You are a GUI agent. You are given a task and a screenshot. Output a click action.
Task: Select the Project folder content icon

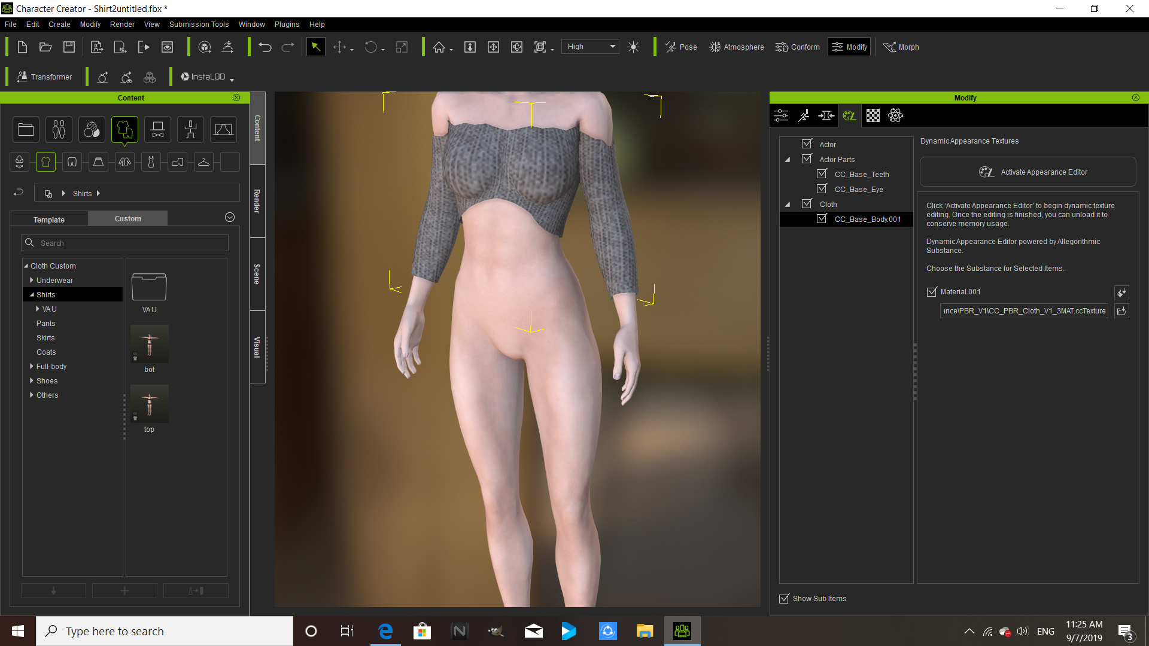(26, 129)
